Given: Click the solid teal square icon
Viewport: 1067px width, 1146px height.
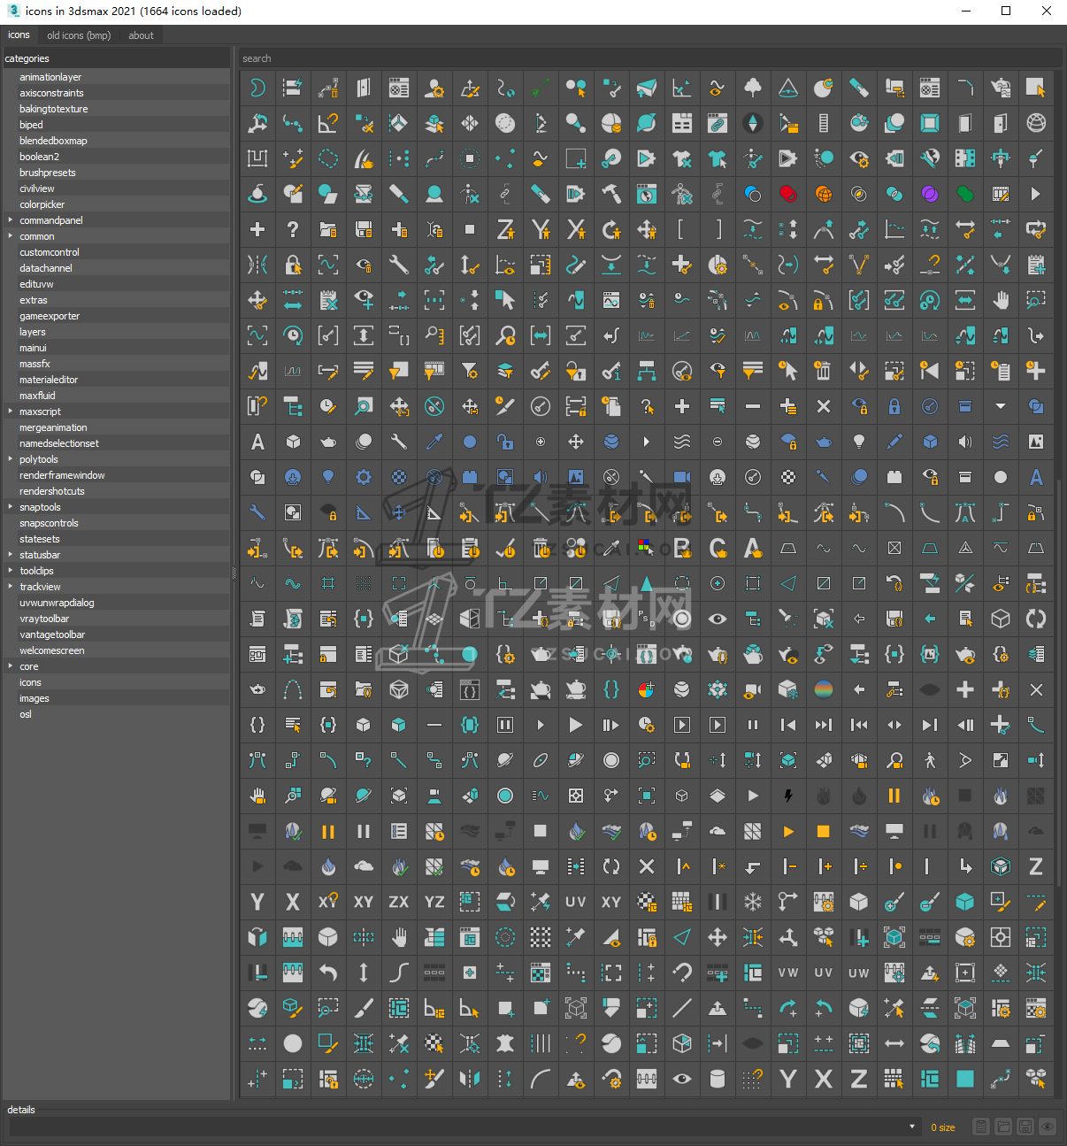Looking at the screenshot, I should click(965, 1079).
